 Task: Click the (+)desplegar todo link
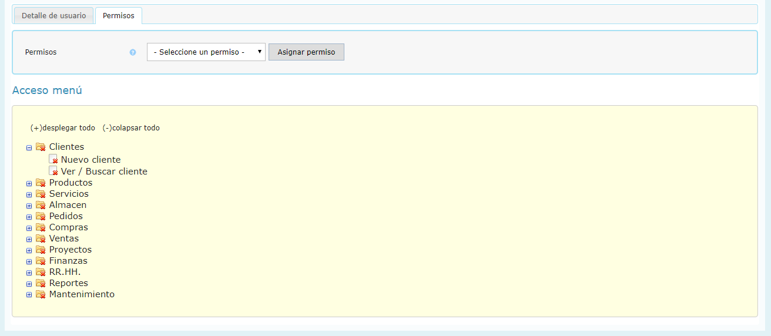[62, 128]
